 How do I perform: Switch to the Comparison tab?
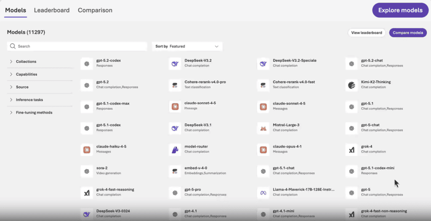(95, 10)
